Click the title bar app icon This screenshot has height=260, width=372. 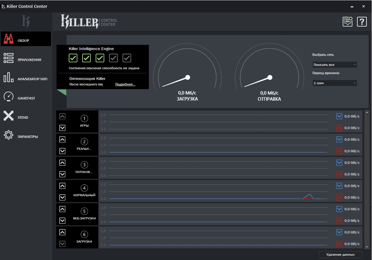(x=3, y=6)
